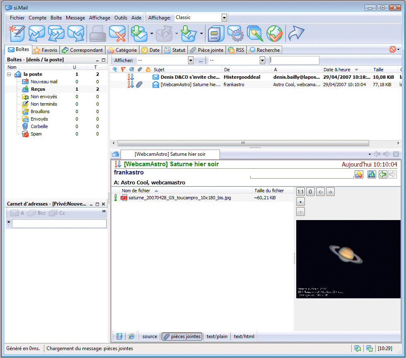Switch to the text/html view

tap(244, 336)
